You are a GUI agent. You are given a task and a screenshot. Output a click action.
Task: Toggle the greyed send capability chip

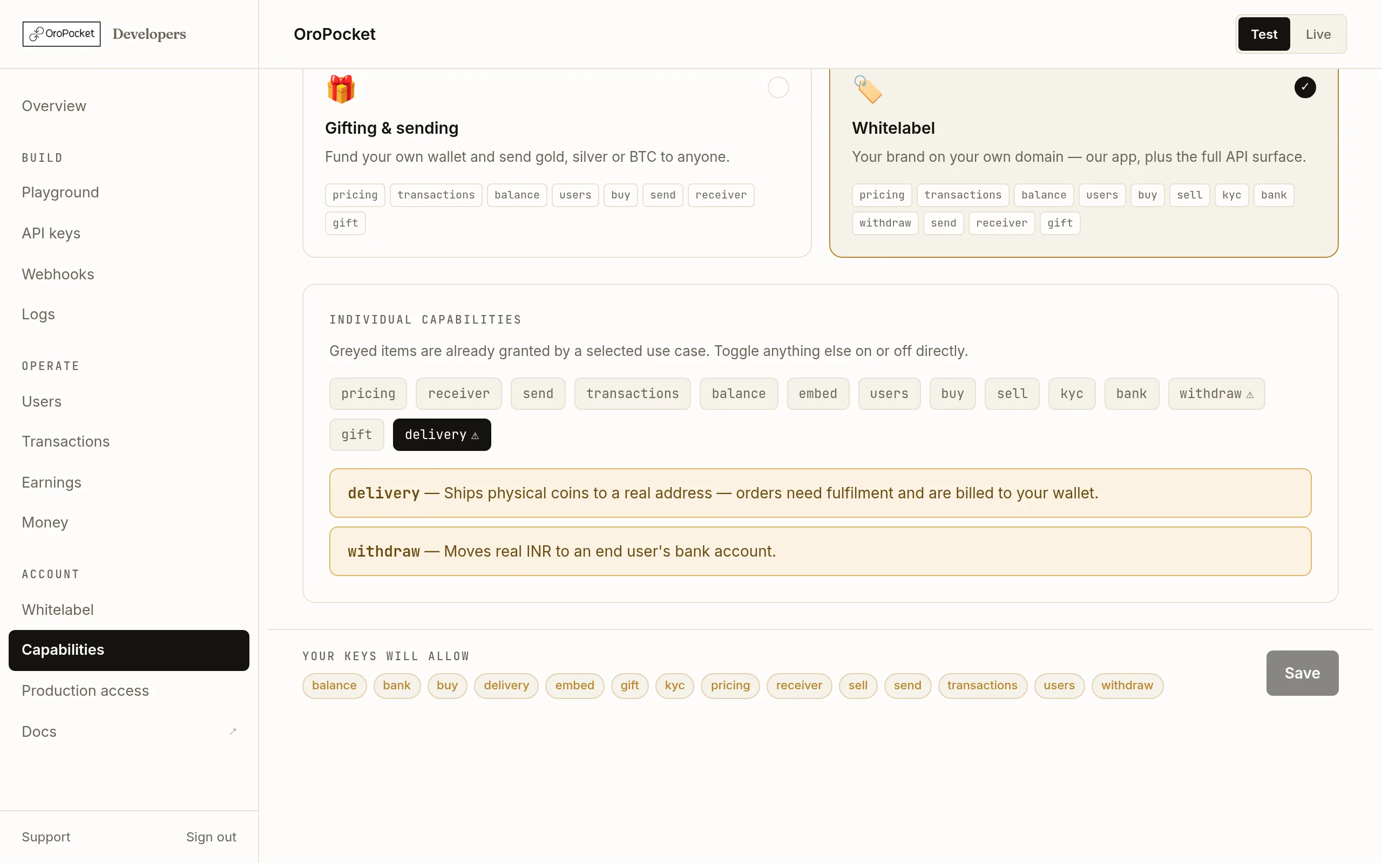click(x=538, y=394)
